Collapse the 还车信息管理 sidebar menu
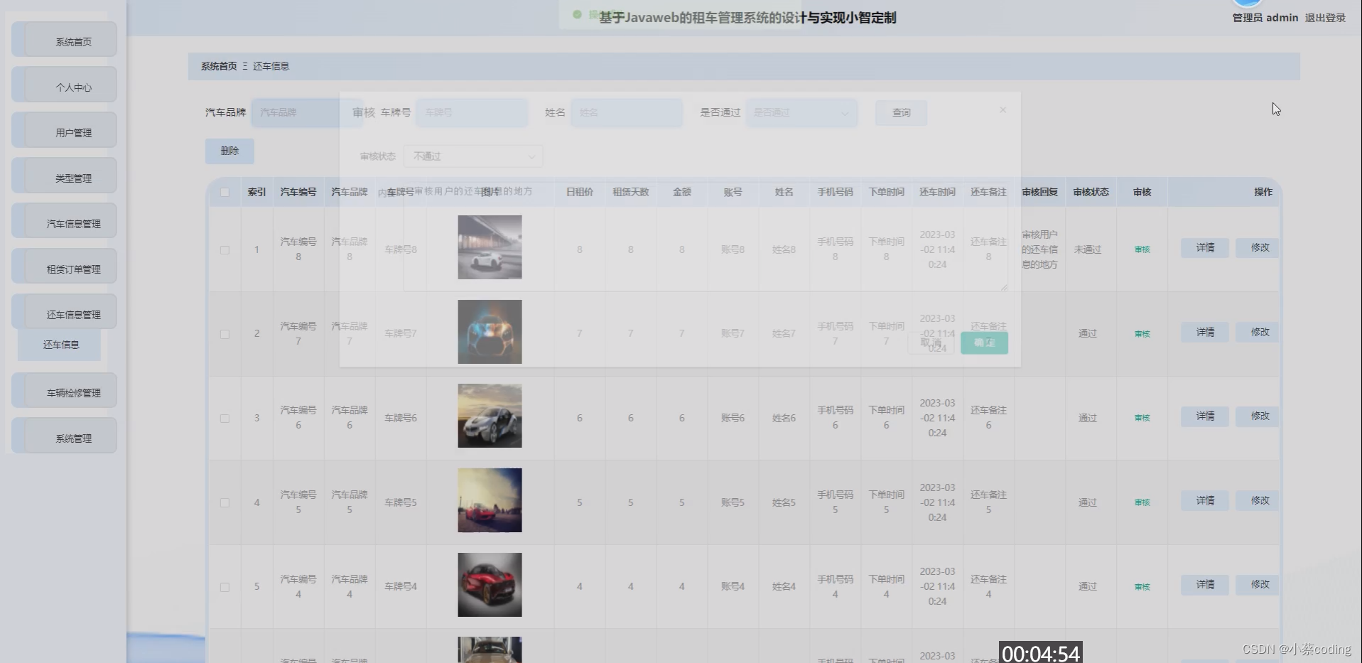 (x=64, y=313)
